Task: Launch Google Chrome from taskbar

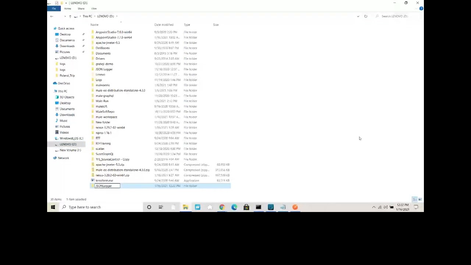Action: click(x=222, y=207)
